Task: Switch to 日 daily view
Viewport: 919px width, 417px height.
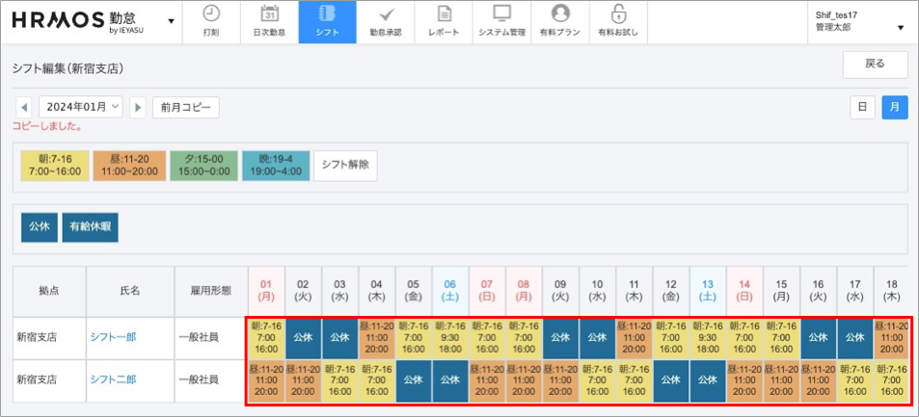Action: click(862, 107)
